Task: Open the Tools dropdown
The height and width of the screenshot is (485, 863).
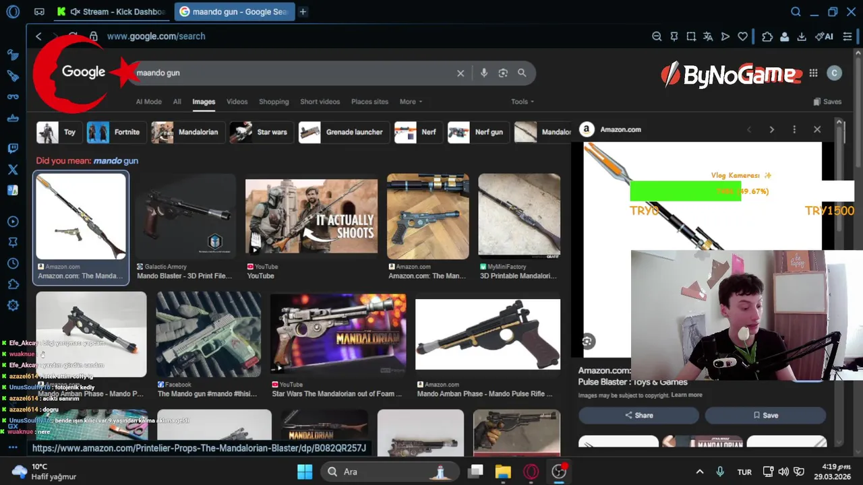Action: tap(522, 102)
